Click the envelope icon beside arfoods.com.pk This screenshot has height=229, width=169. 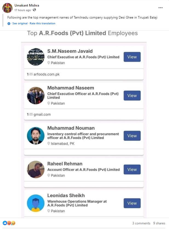pyautogui.click(x=31, y=74)
